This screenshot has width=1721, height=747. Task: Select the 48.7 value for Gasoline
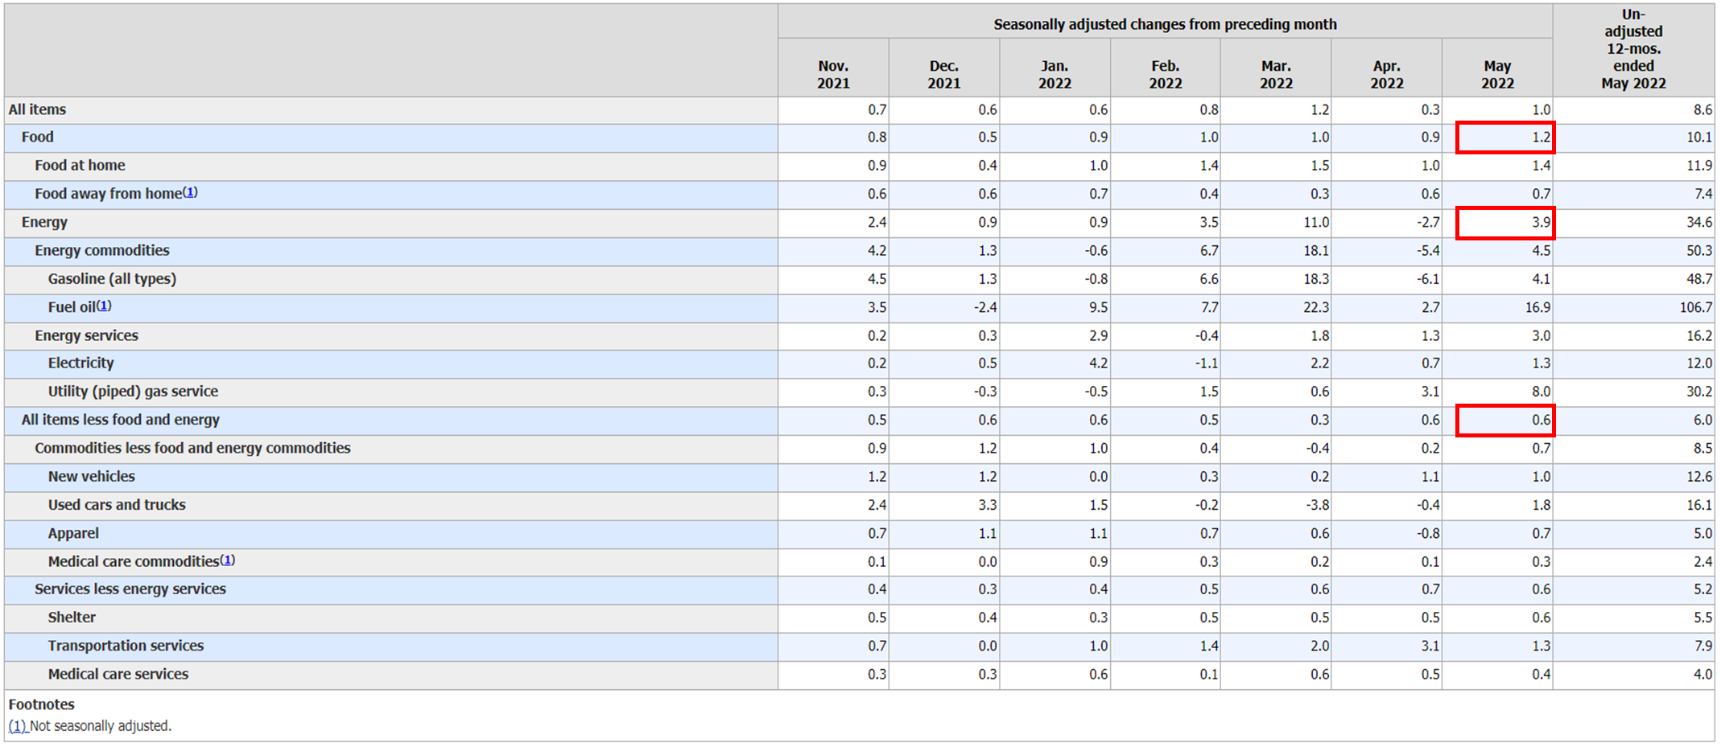coord(1699,278)
